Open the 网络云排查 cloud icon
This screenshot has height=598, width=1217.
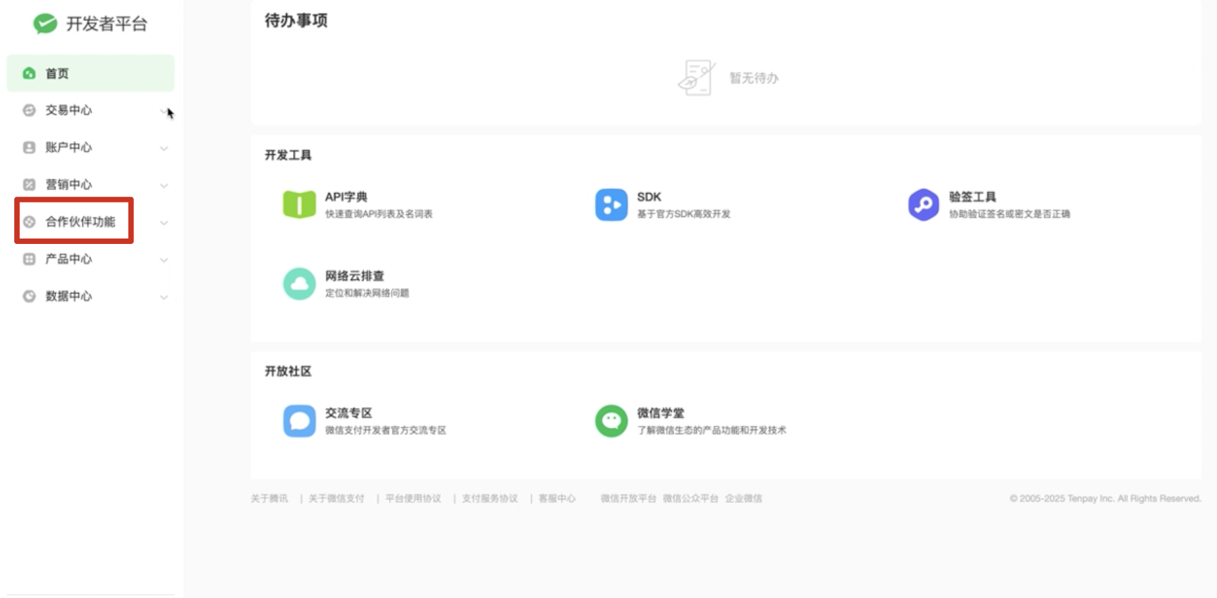tap(299, 284)
